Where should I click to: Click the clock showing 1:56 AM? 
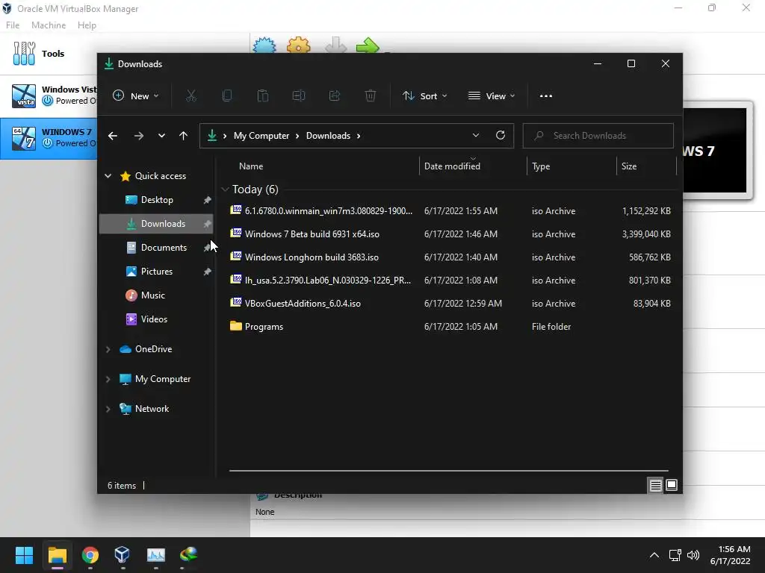click(x=734, y=549)
